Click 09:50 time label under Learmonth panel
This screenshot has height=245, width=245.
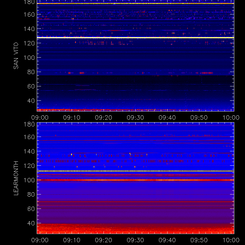click(x=199, y=240)
